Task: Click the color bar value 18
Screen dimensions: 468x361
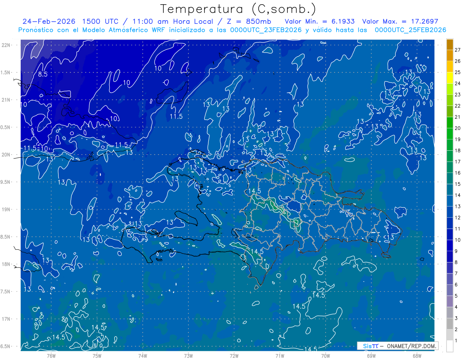Action: [457, 150]
